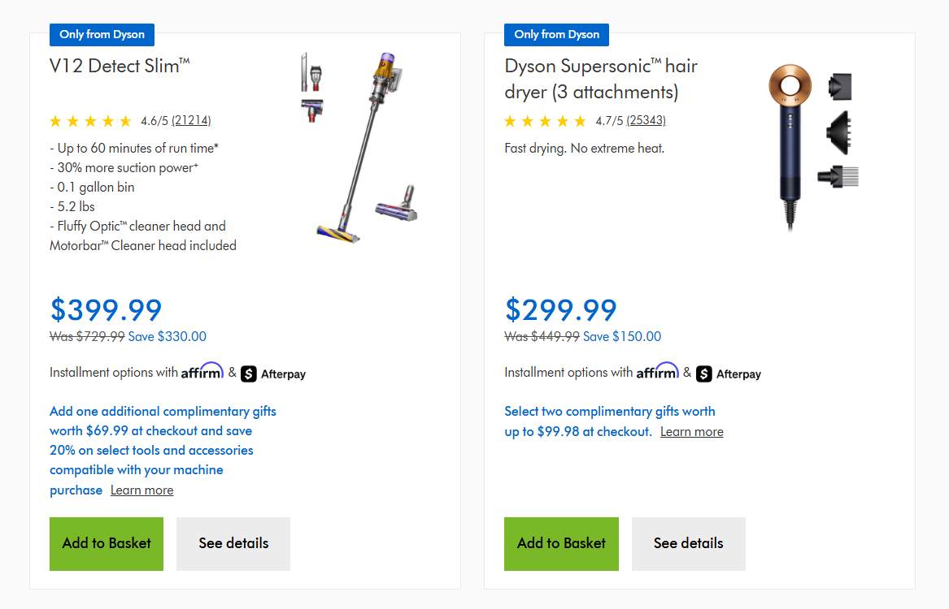Open the 21214 reviews link
The image size is (949, 609).
pyautogui.click(x=191, y=121)
